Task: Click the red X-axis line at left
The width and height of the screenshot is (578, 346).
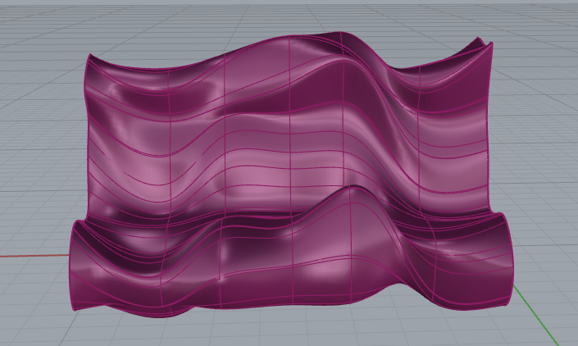Action: pyautogui.click(x=33, y=254)
